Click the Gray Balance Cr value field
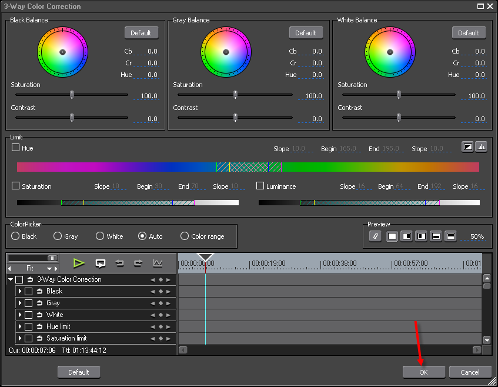Viewport: 498px width, 387px height. 311,63
